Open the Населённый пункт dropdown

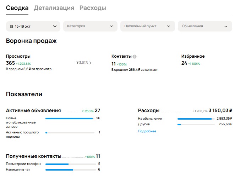147,26
